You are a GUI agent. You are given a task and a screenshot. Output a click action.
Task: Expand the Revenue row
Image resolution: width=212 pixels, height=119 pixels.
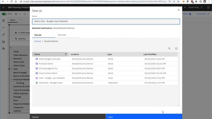[x=12, y=59]
